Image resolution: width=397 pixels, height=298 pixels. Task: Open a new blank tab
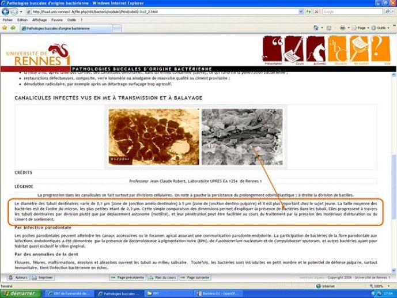click(x=117, y=28)
